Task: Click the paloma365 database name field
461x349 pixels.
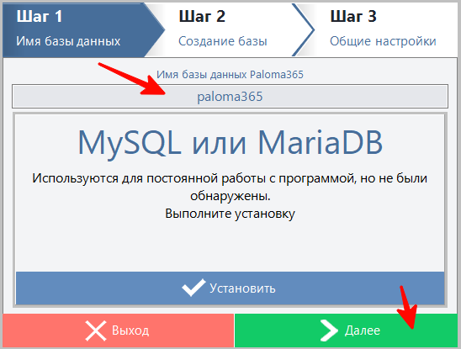Action: (230, 97)
